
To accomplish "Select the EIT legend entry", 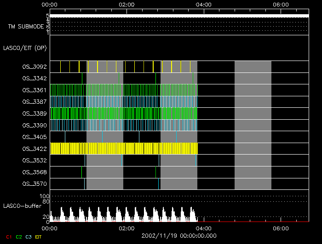I will point(38,237).
